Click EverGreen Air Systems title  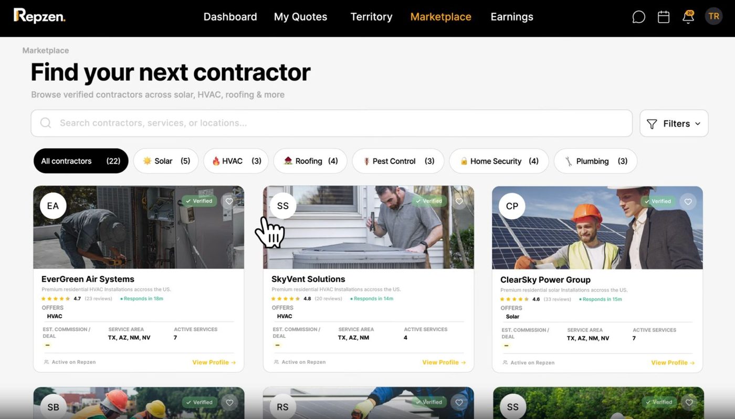pyautogui.click(x=88, y=279)
